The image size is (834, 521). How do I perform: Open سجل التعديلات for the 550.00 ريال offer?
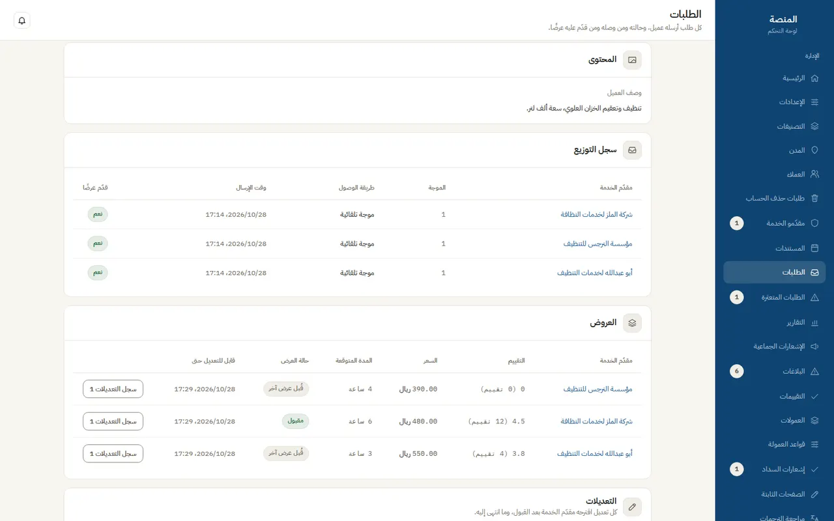tap(113, 454)
